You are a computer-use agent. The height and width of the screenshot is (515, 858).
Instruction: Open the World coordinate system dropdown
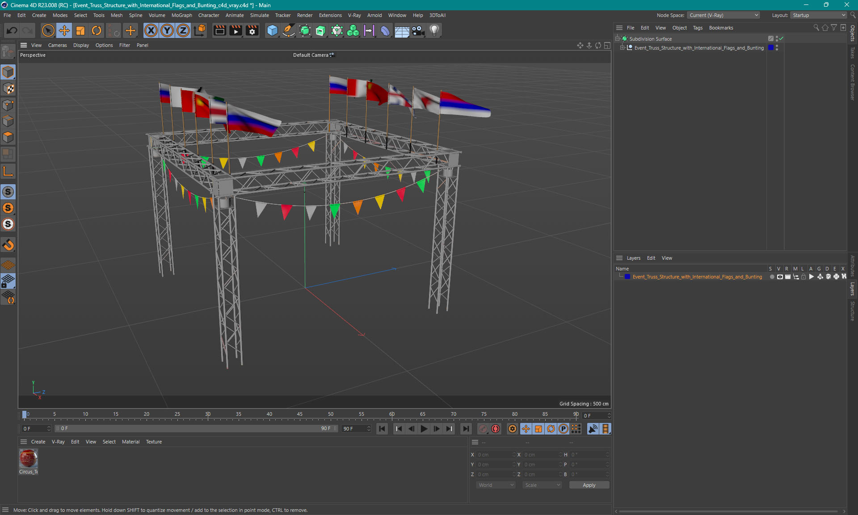point(496,485)
